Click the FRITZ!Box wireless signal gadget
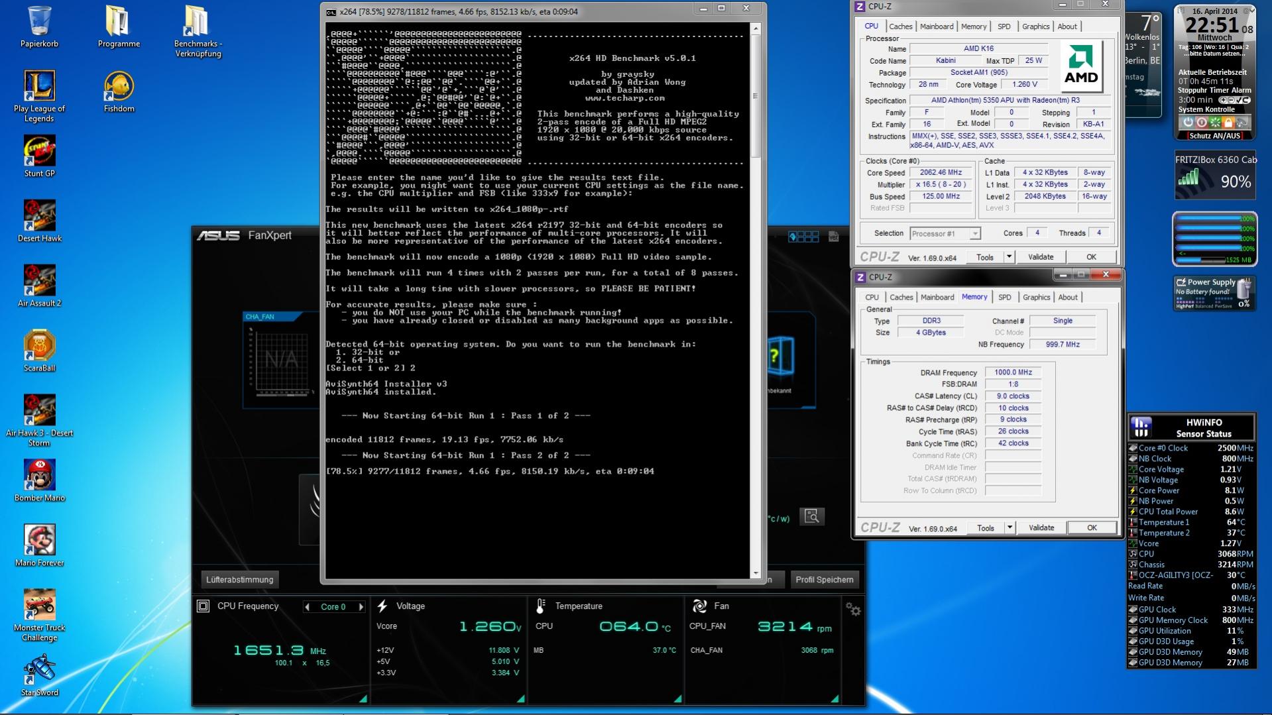Screen dimensions: 1272x715 1215,176
